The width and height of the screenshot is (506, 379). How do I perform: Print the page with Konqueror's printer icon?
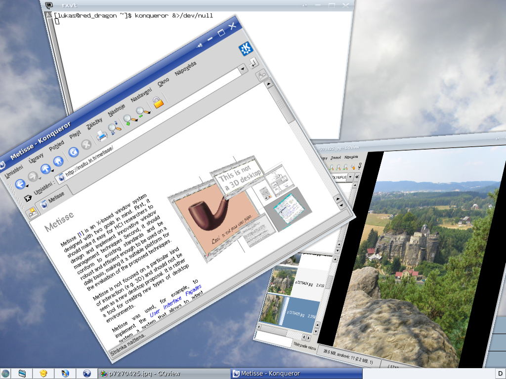point(102,136)
